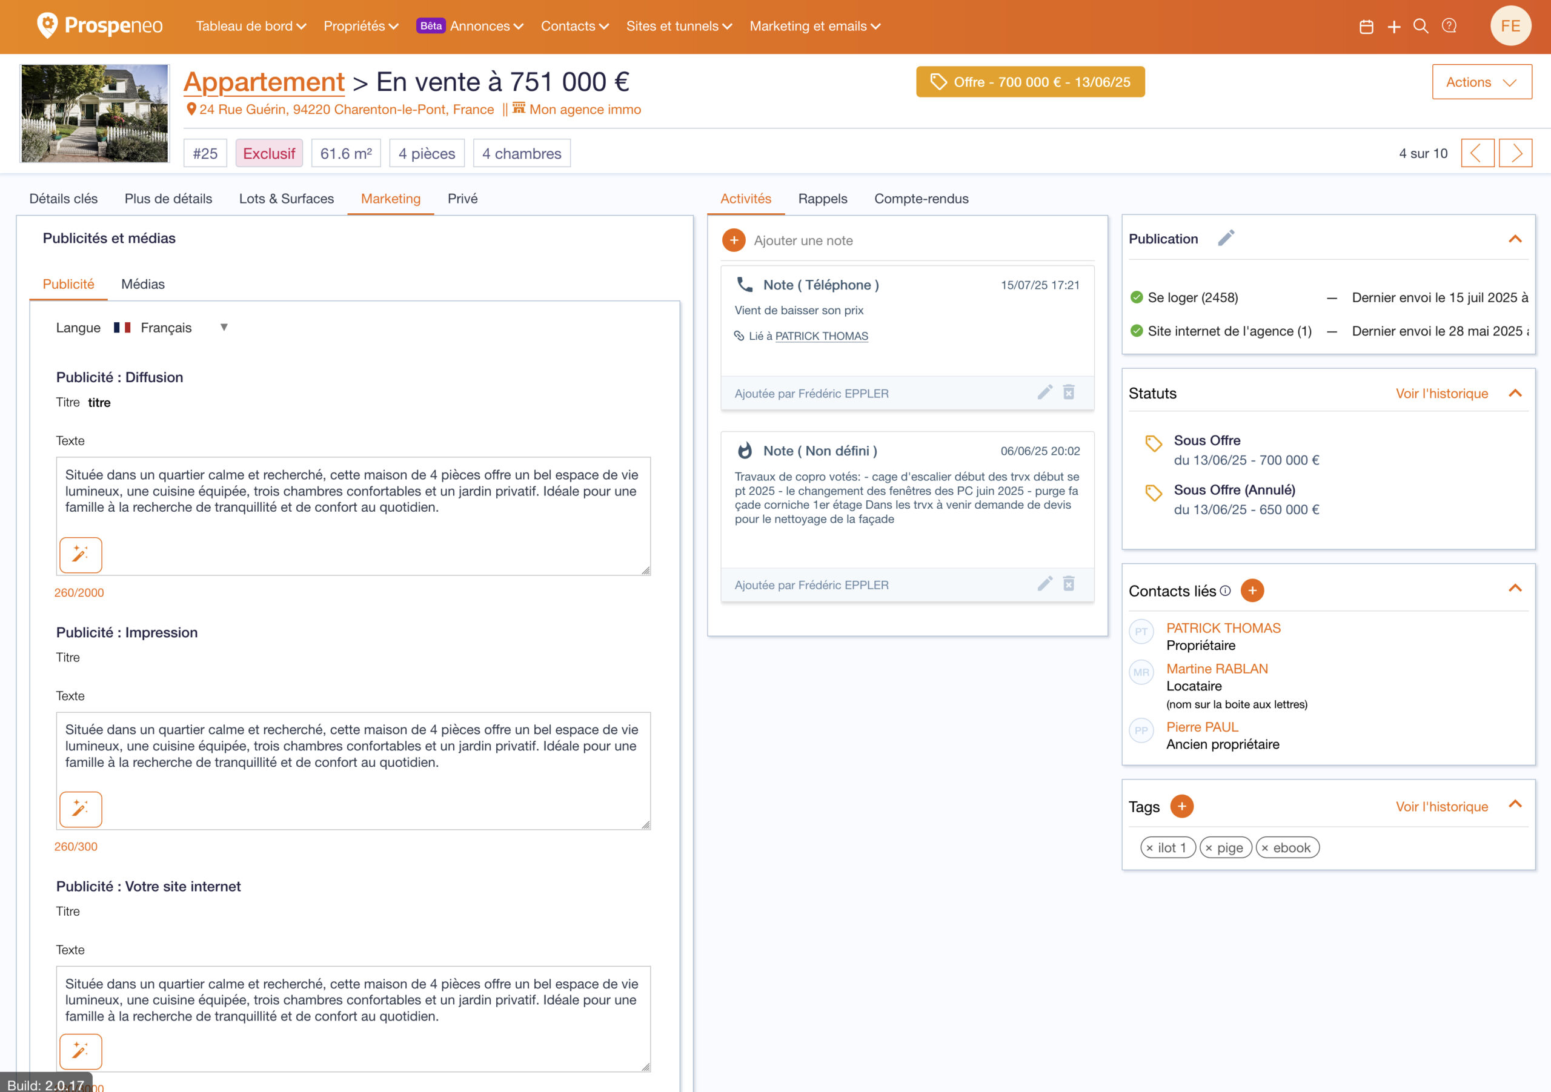
Task: Switch to the Lots & Surfaces tab
Action: [287, 199]
